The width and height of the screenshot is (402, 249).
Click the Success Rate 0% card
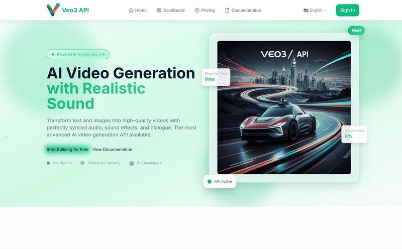(354, 134)
